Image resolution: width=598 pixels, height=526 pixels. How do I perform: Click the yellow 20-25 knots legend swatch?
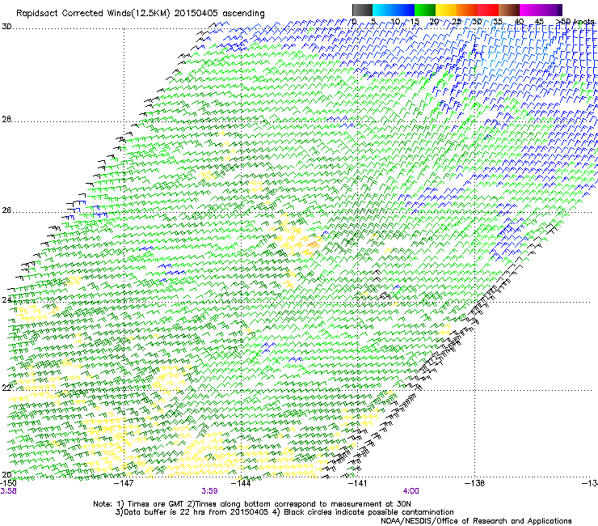point(446,10)
